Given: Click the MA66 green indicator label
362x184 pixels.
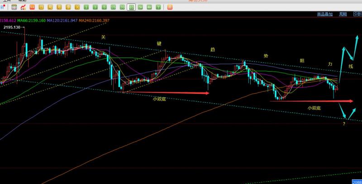Looking at the screenshot, I should point(31,20).
